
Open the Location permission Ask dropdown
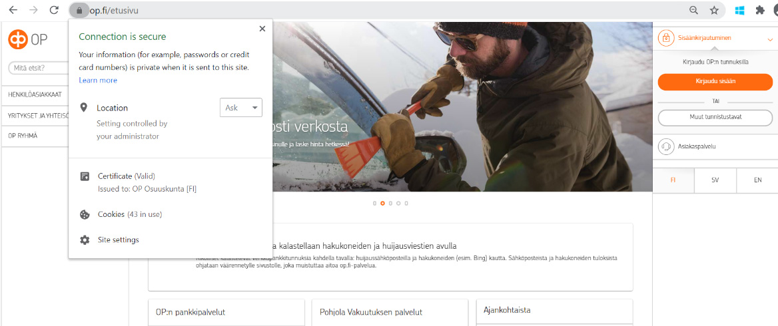click(x=240, y=108)
